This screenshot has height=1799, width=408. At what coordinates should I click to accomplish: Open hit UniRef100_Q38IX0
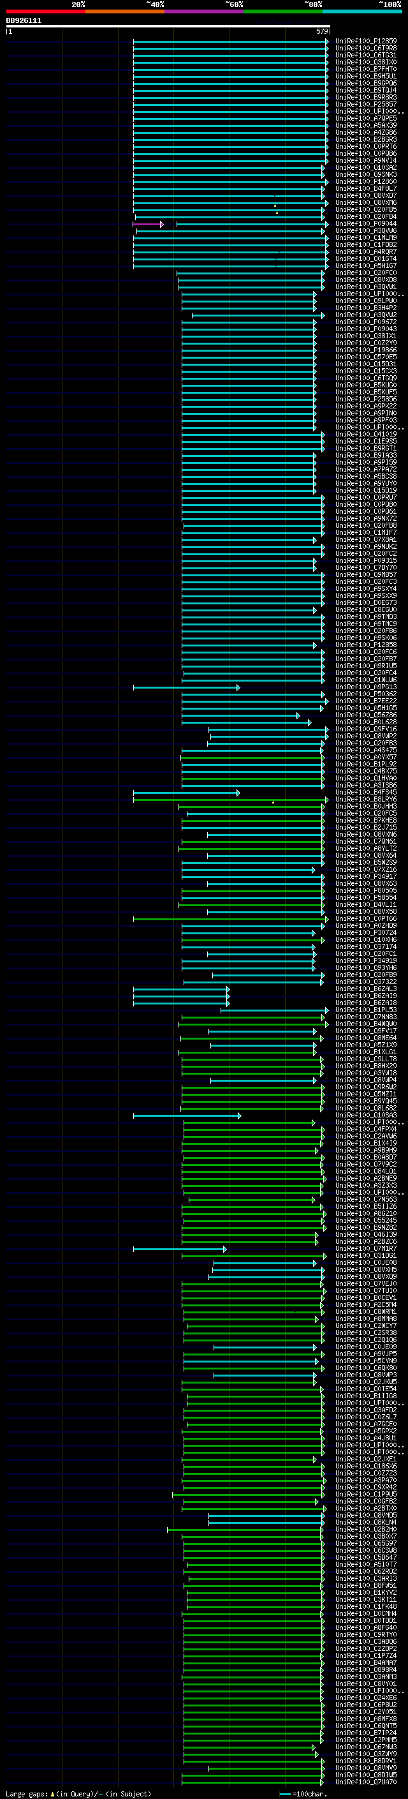[x=366, y=62]
